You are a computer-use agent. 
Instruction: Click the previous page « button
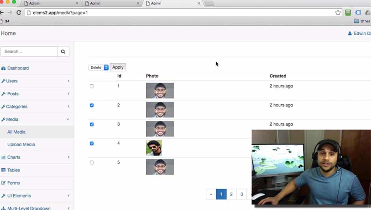211,194
